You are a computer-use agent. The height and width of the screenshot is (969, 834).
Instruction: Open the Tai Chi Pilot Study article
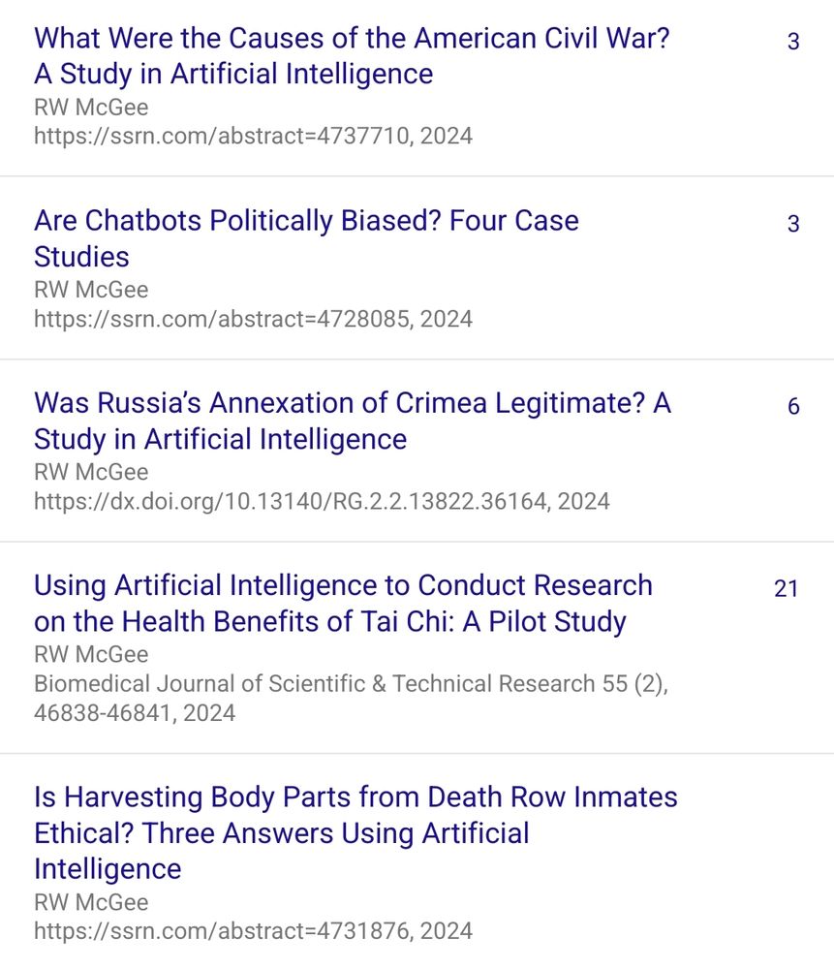pos(343,603)
